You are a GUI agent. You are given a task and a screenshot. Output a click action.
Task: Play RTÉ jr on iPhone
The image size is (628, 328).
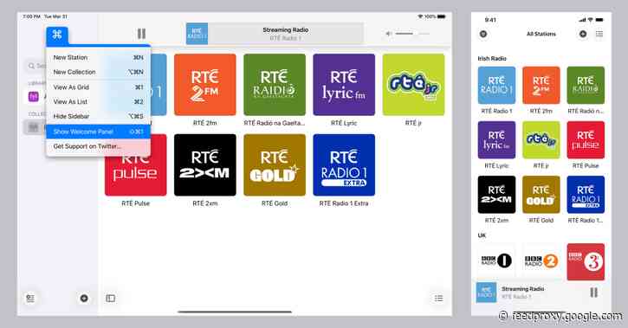(x=541, y=140)
